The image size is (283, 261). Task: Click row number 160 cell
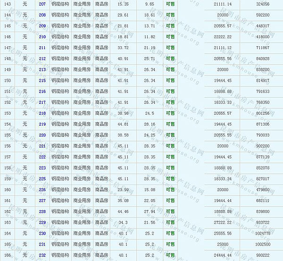point(7,190)
